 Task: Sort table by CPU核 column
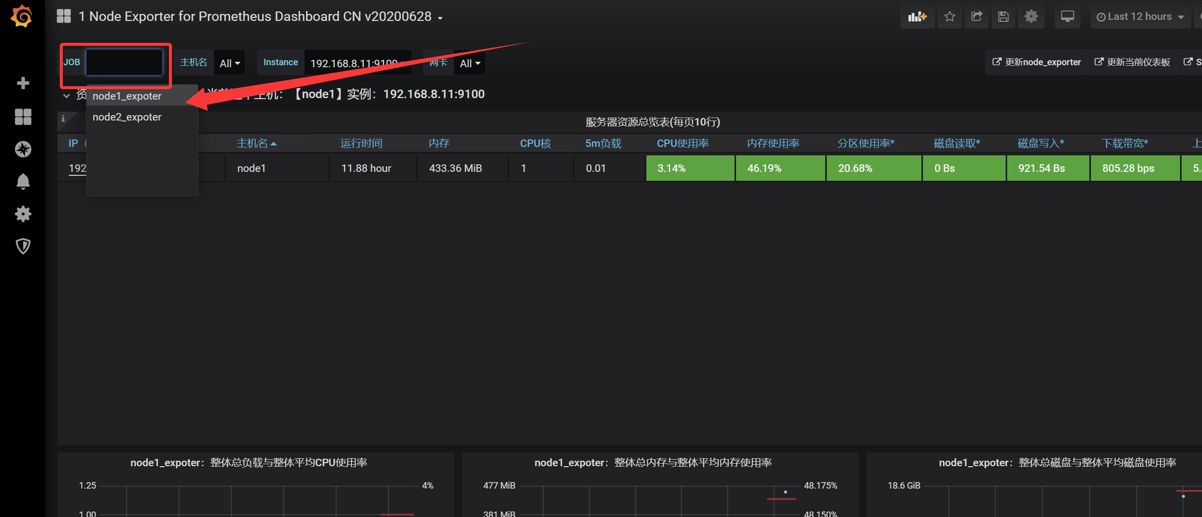point(535,143)
